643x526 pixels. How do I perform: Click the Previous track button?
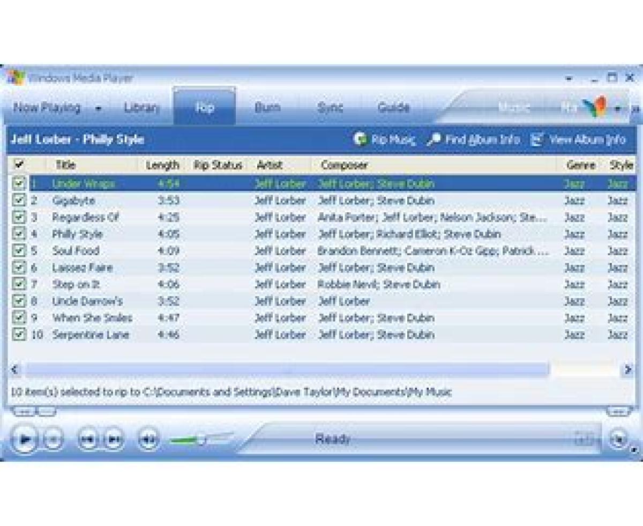tap(87, 440)
